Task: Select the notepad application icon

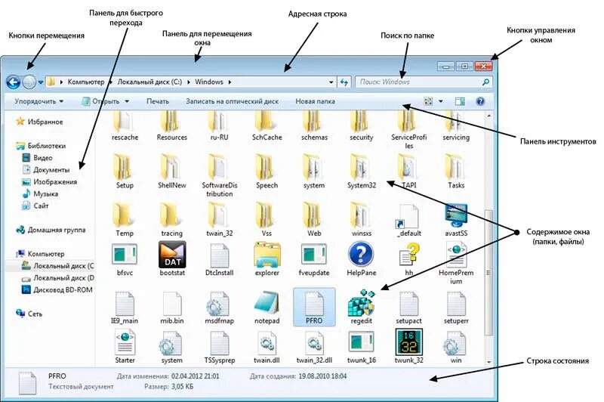Action: tap(267, 308)
